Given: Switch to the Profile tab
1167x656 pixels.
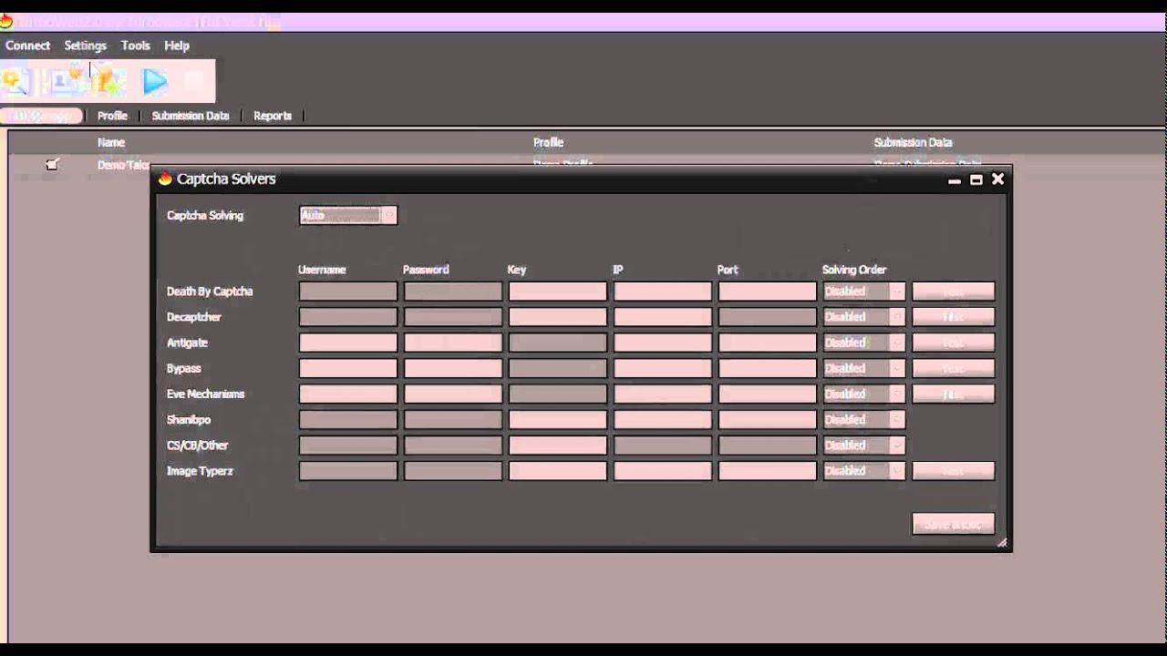Looking at the screenshot, I should click(112, 116).
